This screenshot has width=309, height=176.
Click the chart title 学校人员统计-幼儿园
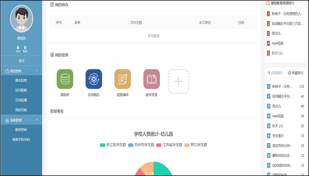click(153, 134)
